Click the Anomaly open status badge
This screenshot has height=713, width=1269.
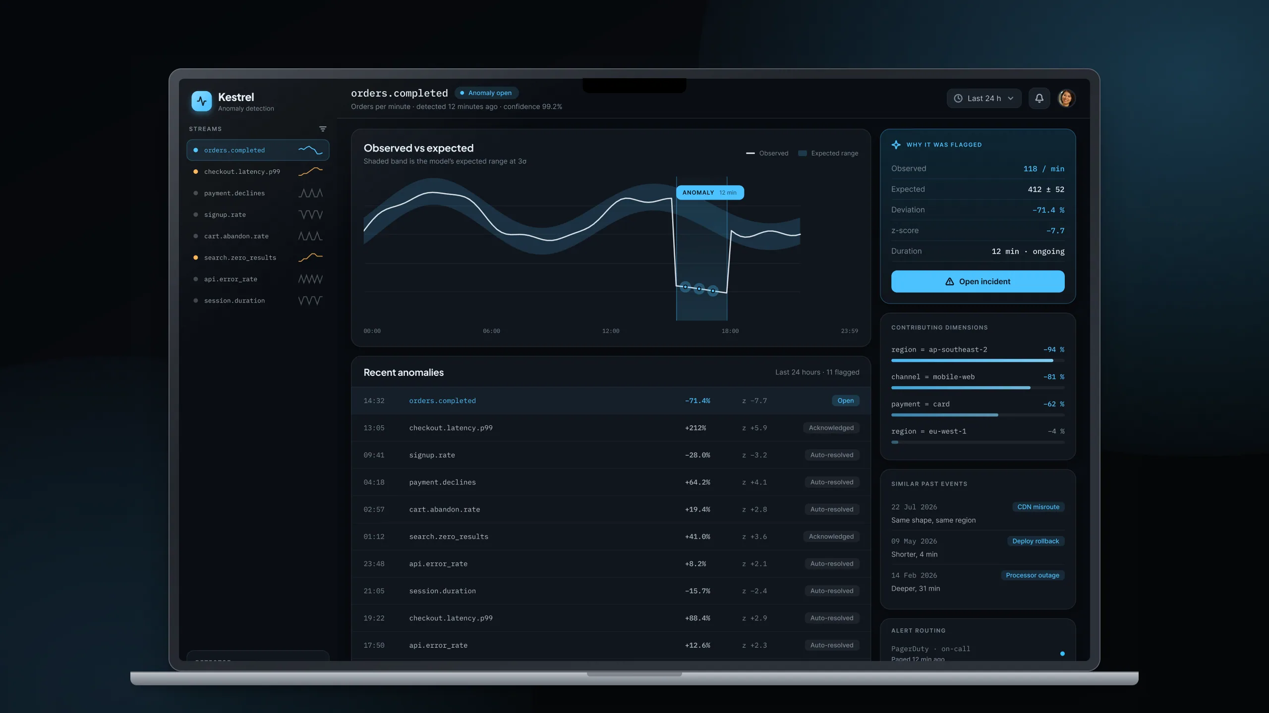click(x=486, y=93)
